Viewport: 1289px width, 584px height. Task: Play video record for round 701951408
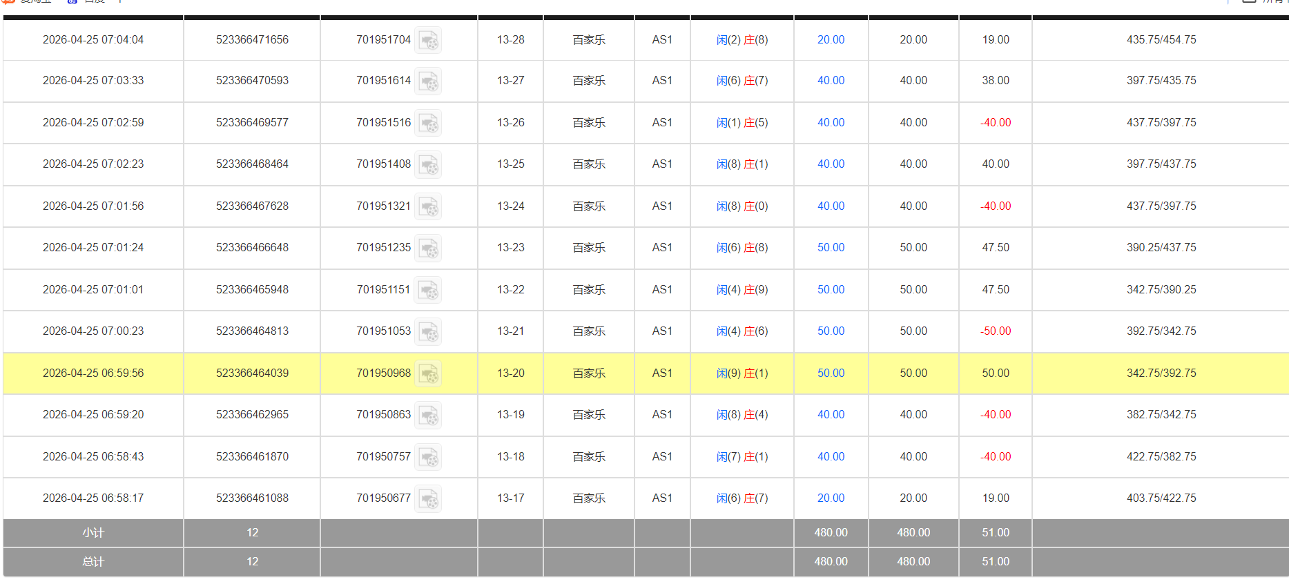(x=428, y=165)
